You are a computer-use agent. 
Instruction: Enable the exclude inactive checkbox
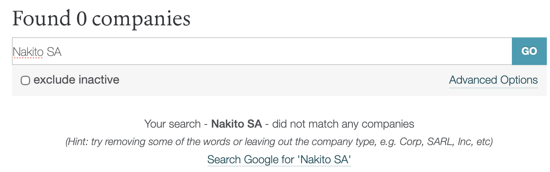(x=25, y=80)
